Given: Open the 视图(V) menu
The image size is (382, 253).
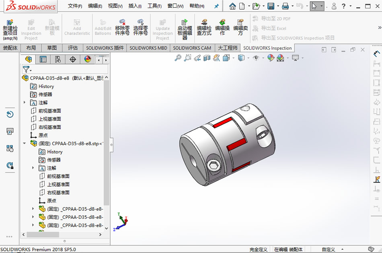Looking at the screenshot, I should click(115, 6).
